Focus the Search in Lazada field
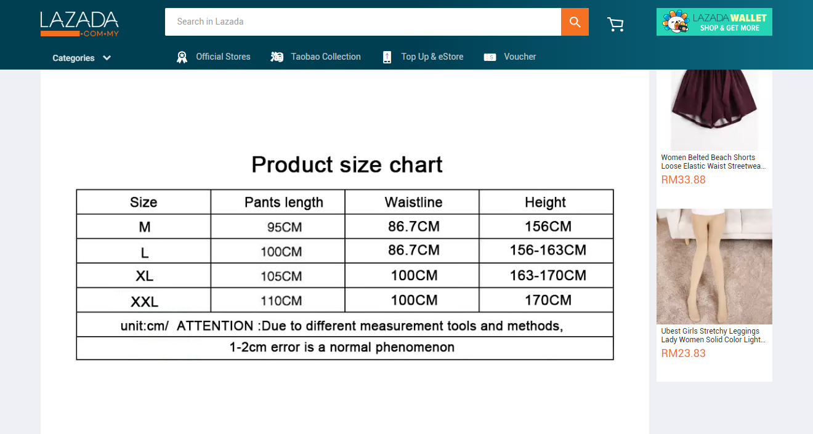Image resolution: width=813 pixels, height=434 pixels. 362,22
